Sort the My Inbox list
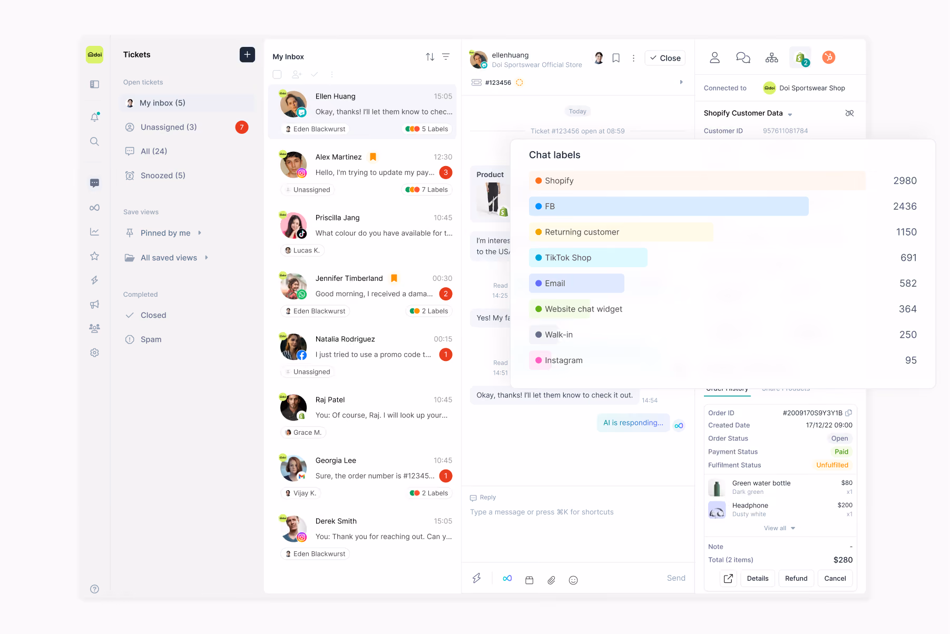This screenshot has width=950, height=634. point(430,56)
